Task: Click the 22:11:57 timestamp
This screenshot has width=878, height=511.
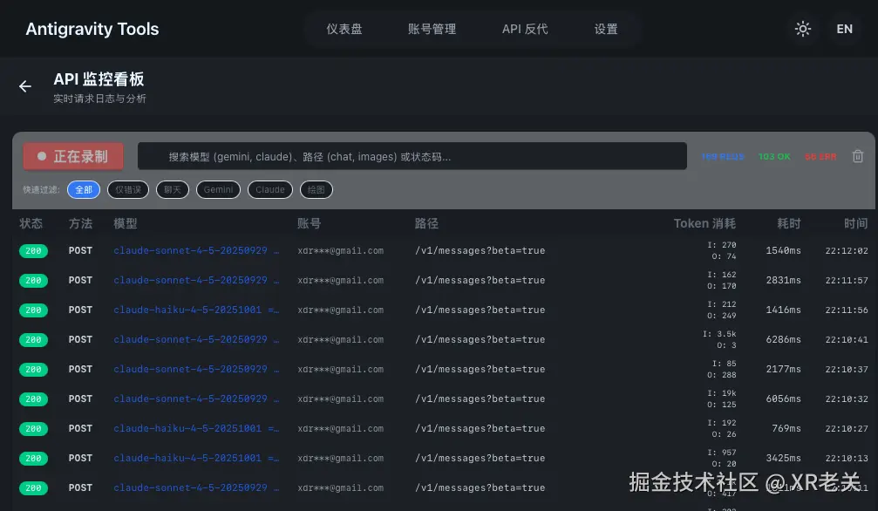Action: pyautogui.click(x=847, y=280)
